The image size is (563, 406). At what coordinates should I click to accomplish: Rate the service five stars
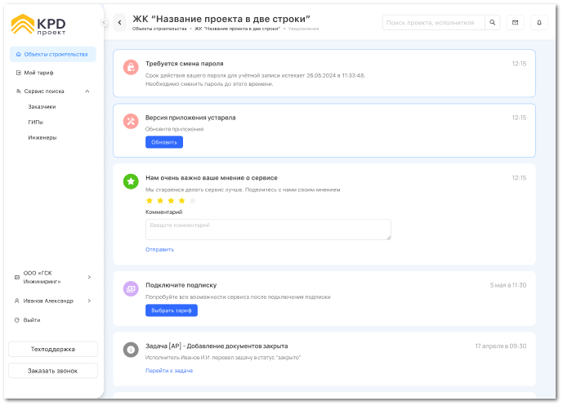pos(193,201)
